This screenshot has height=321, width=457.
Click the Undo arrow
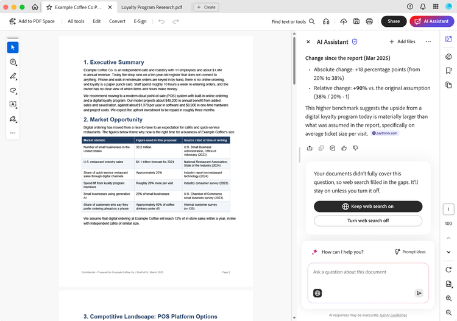[x=161, y=21]
